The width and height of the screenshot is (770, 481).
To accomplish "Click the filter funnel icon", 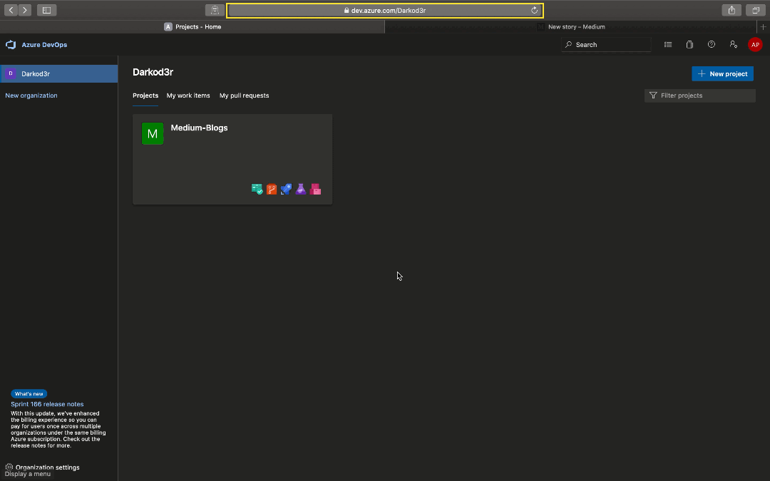I will pos(653,95).
